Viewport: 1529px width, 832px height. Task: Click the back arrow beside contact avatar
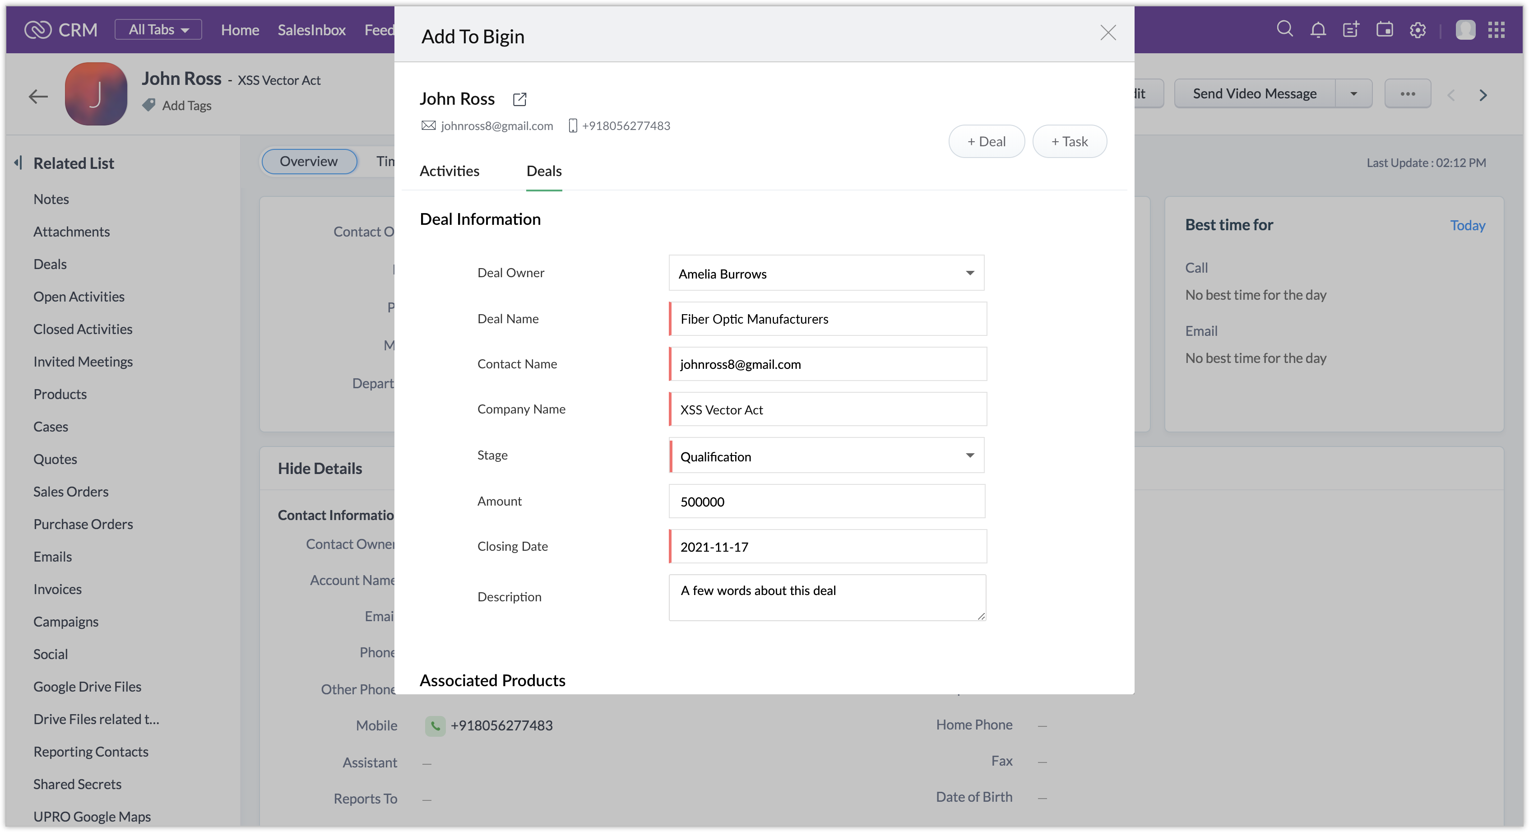(38, 96)
